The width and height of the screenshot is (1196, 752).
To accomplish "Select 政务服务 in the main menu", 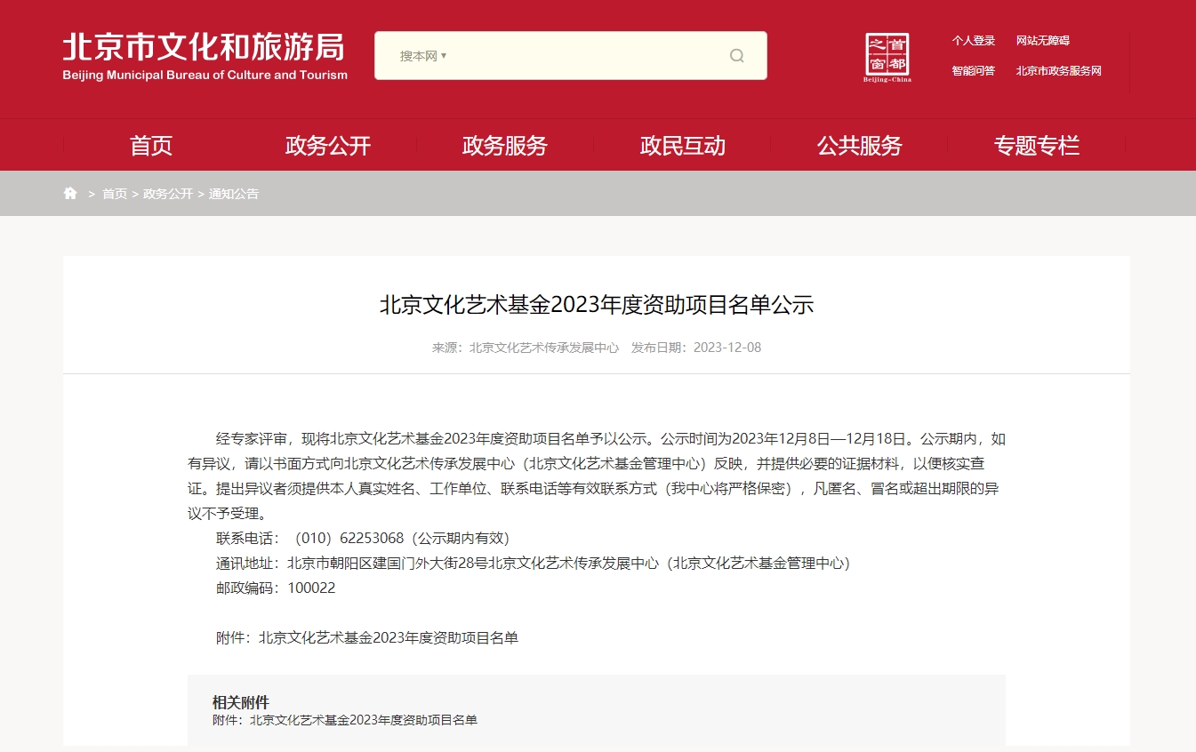I will (504, 146).
